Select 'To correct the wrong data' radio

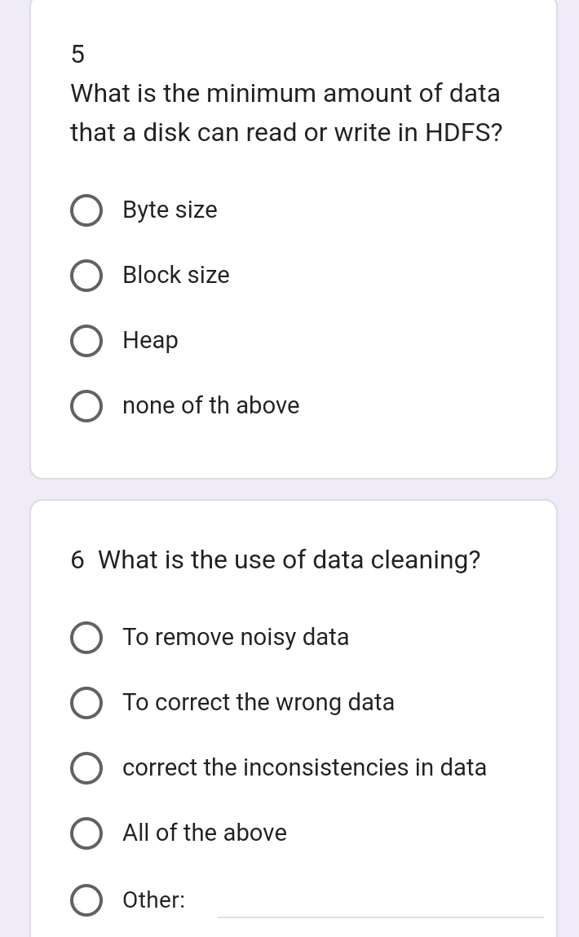[86, 703]
